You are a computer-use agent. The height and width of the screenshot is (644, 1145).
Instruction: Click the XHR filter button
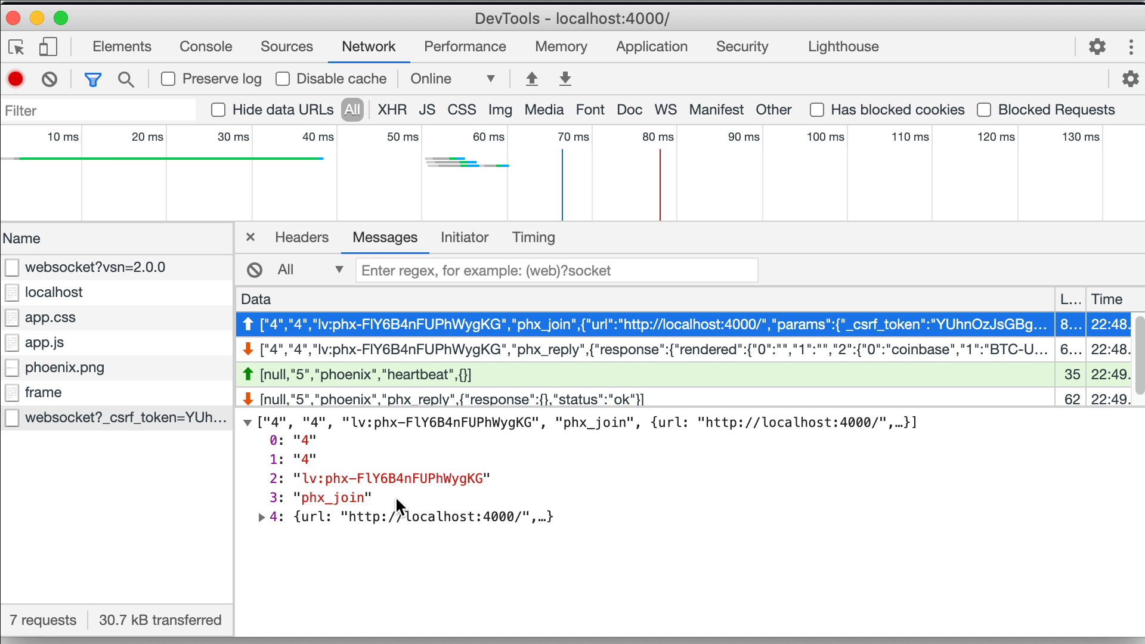click(392, 110)
